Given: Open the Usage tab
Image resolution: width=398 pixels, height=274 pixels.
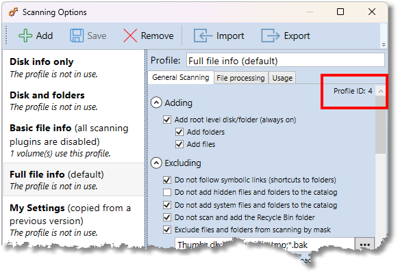Looking at the screenshot, I should [x=282, y=78].
